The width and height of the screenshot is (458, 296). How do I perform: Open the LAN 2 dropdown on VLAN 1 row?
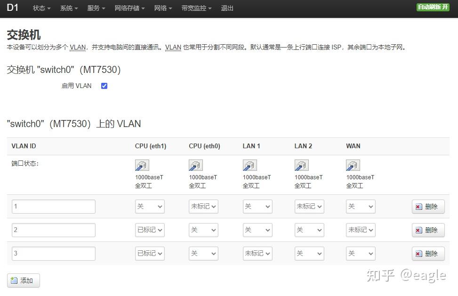point(309,206)
